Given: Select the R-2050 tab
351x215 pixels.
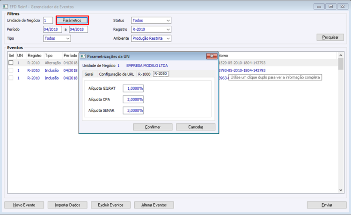Looking at the screenshot, I should pos(161,74).
